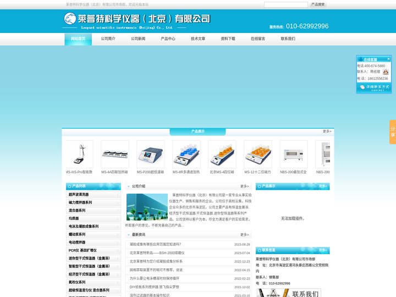Open 技术文章 navigation item
Viewport: 396px width, 297px height.
tap(198, 38)
